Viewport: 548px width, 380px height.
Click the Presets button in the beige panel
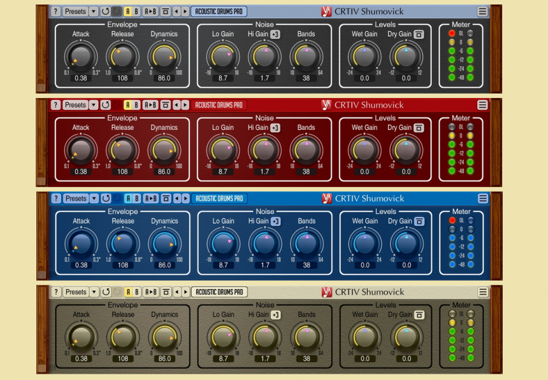click(x=75, y=292)
